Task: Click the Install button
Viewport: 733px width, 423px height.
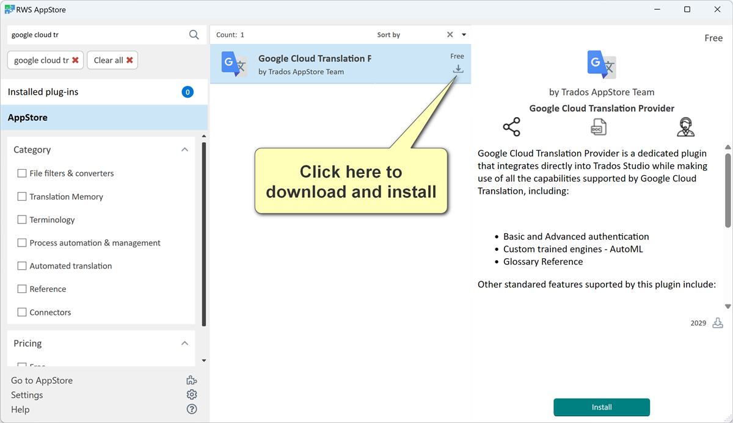Action: click(602, 407)
